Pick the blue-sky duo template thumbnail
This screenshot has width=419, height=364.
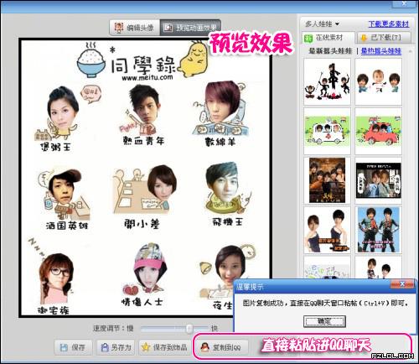click(379, 230)
